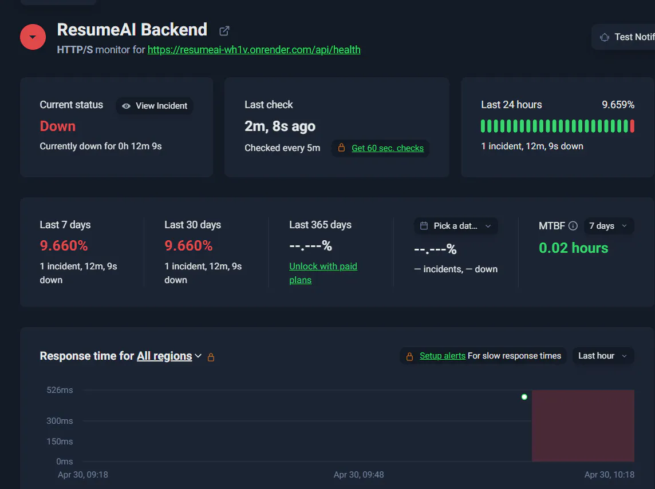Click the red down status circle icon

(x=33, y=37)
